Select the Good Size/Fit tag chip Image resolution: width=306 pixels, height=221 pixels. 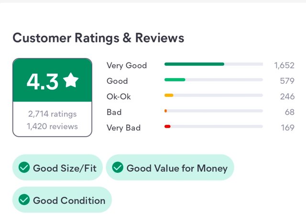tap(57, 168)
